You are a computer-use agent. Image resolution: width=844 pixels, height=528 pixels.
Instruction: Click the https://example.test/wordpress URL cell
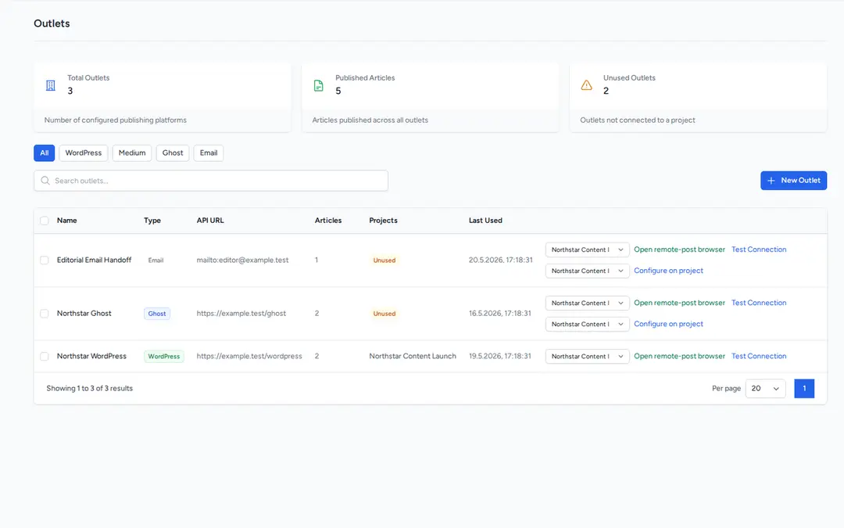point(249,356)
